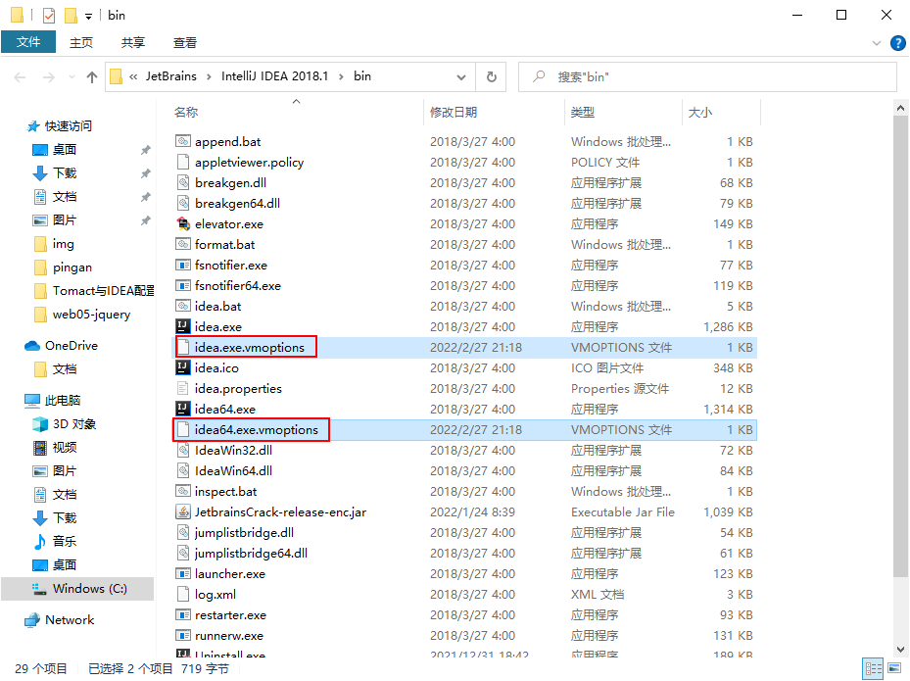
Task: Click the breakgen.dll file icon
Action: coord(183,183)
